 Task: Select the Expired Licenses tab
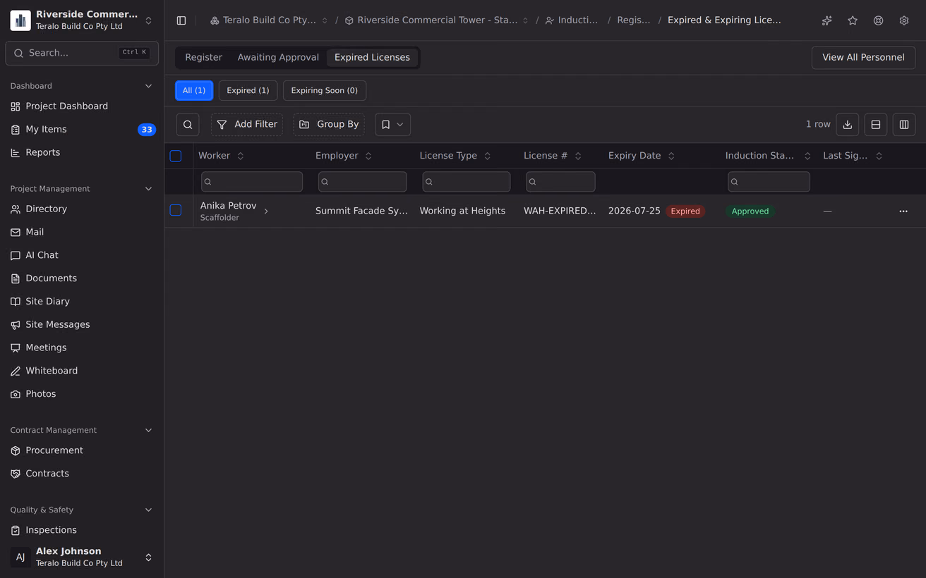(372, 57)
